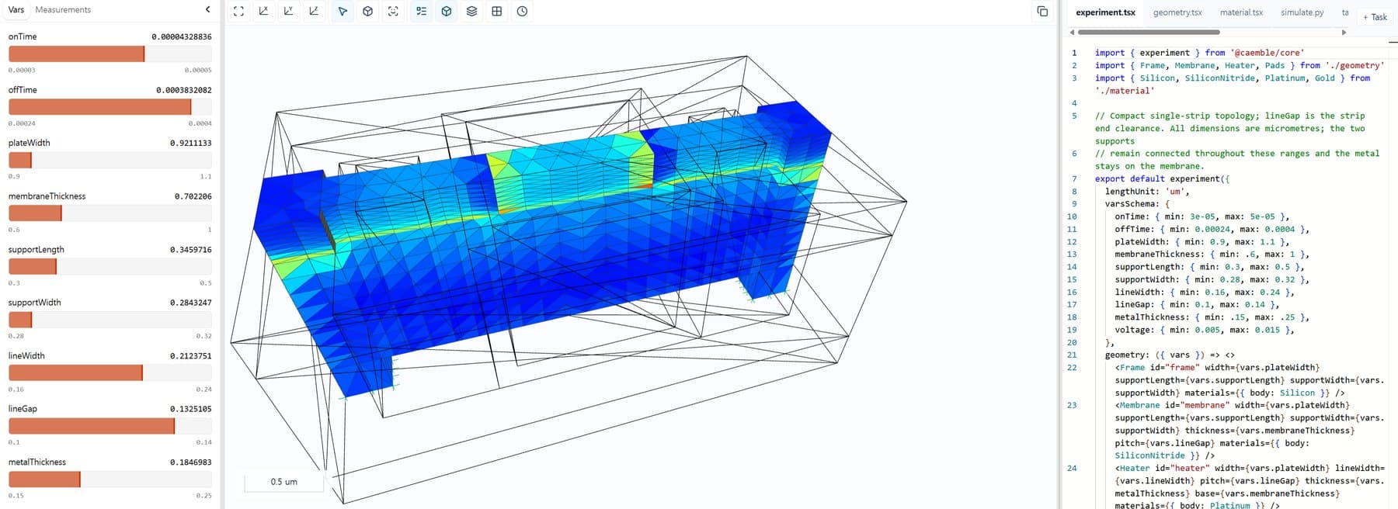Click the clock history icon
Screen dimensions: 1398x509
tap(522, 11)
